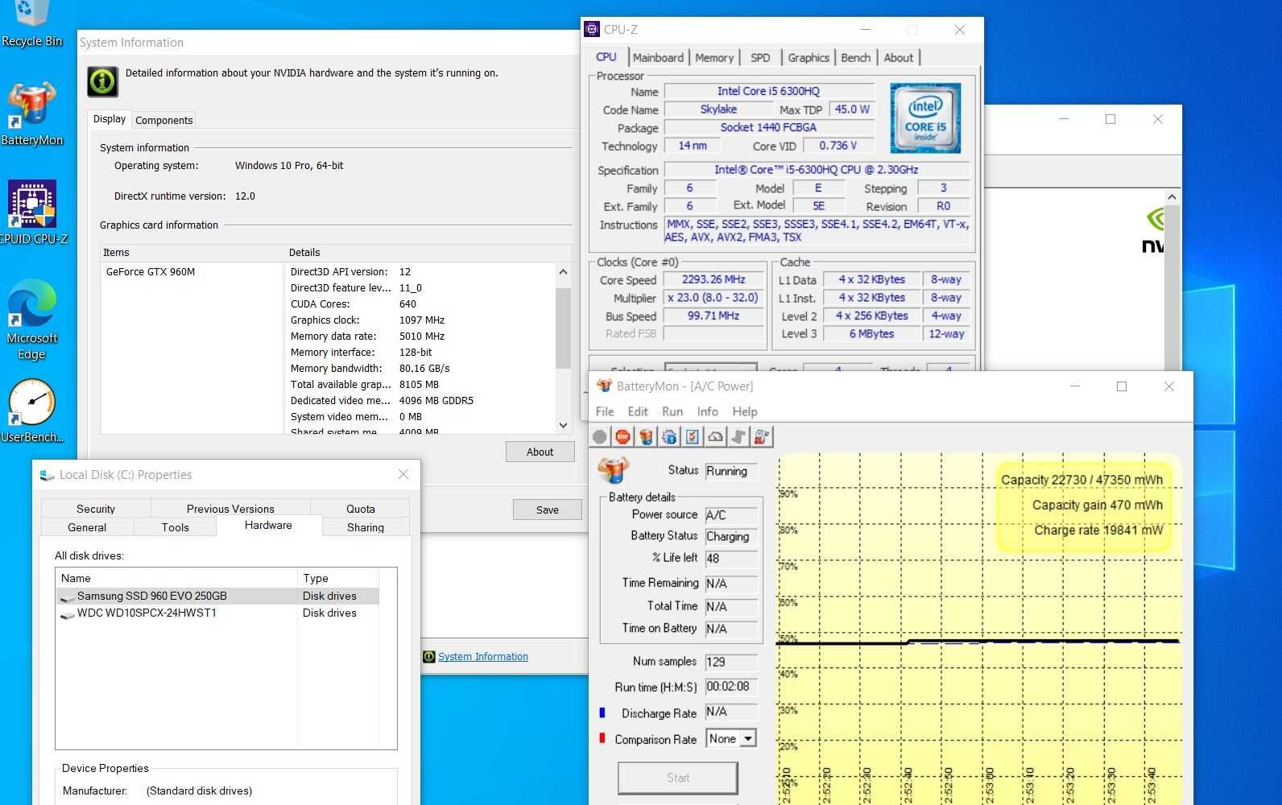Click the Save button in System Information
Image resolution: width=1282 pixels, height=805 pixels.
[548, 510]
